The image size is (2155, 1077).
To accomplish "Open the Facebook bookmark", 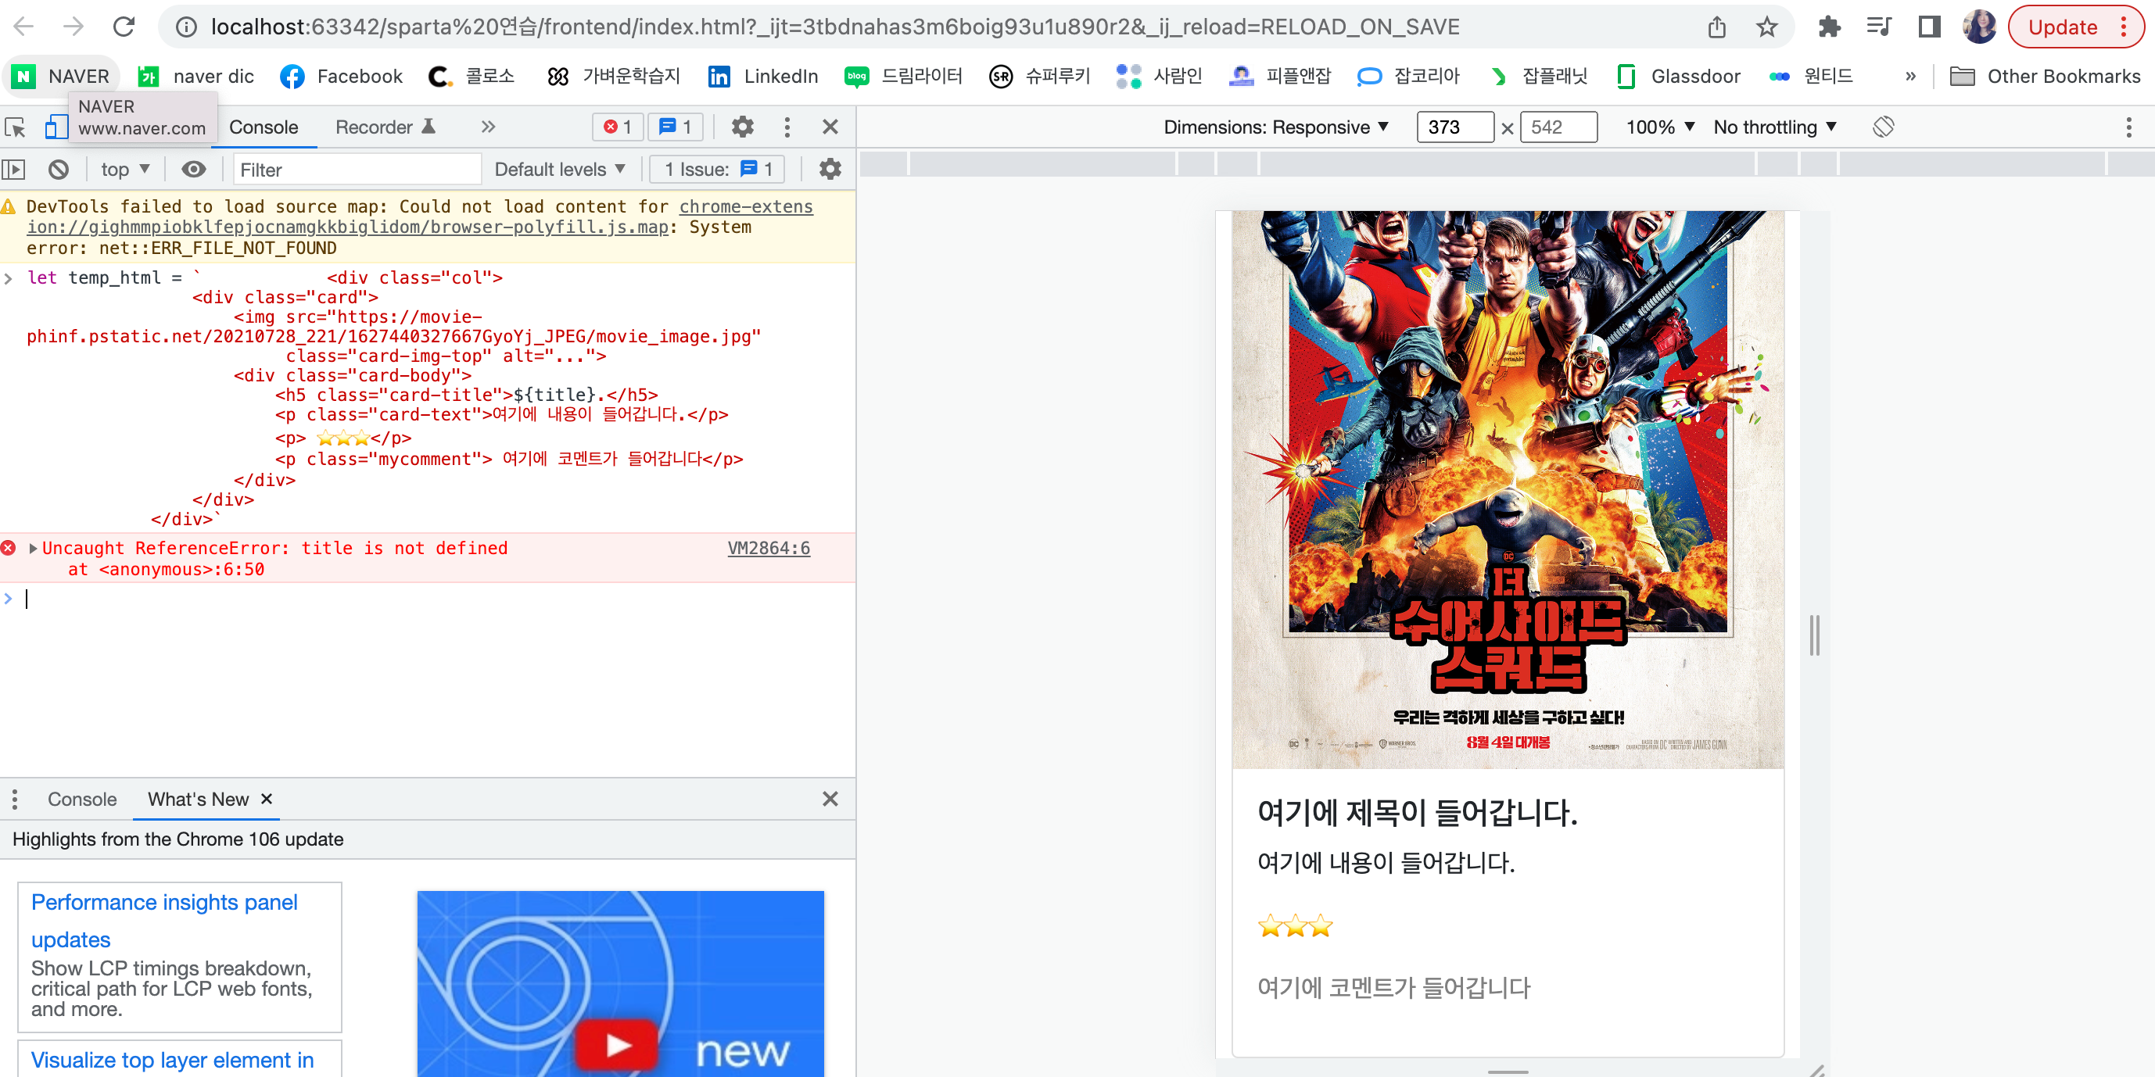I will [x=342, y=76].
